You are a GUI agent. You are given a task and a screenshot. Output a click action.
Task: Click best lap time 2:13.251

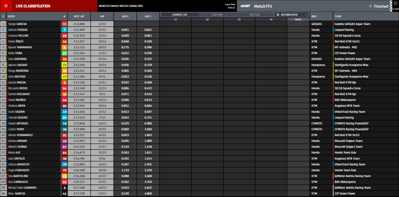click(x=79, y=71)
